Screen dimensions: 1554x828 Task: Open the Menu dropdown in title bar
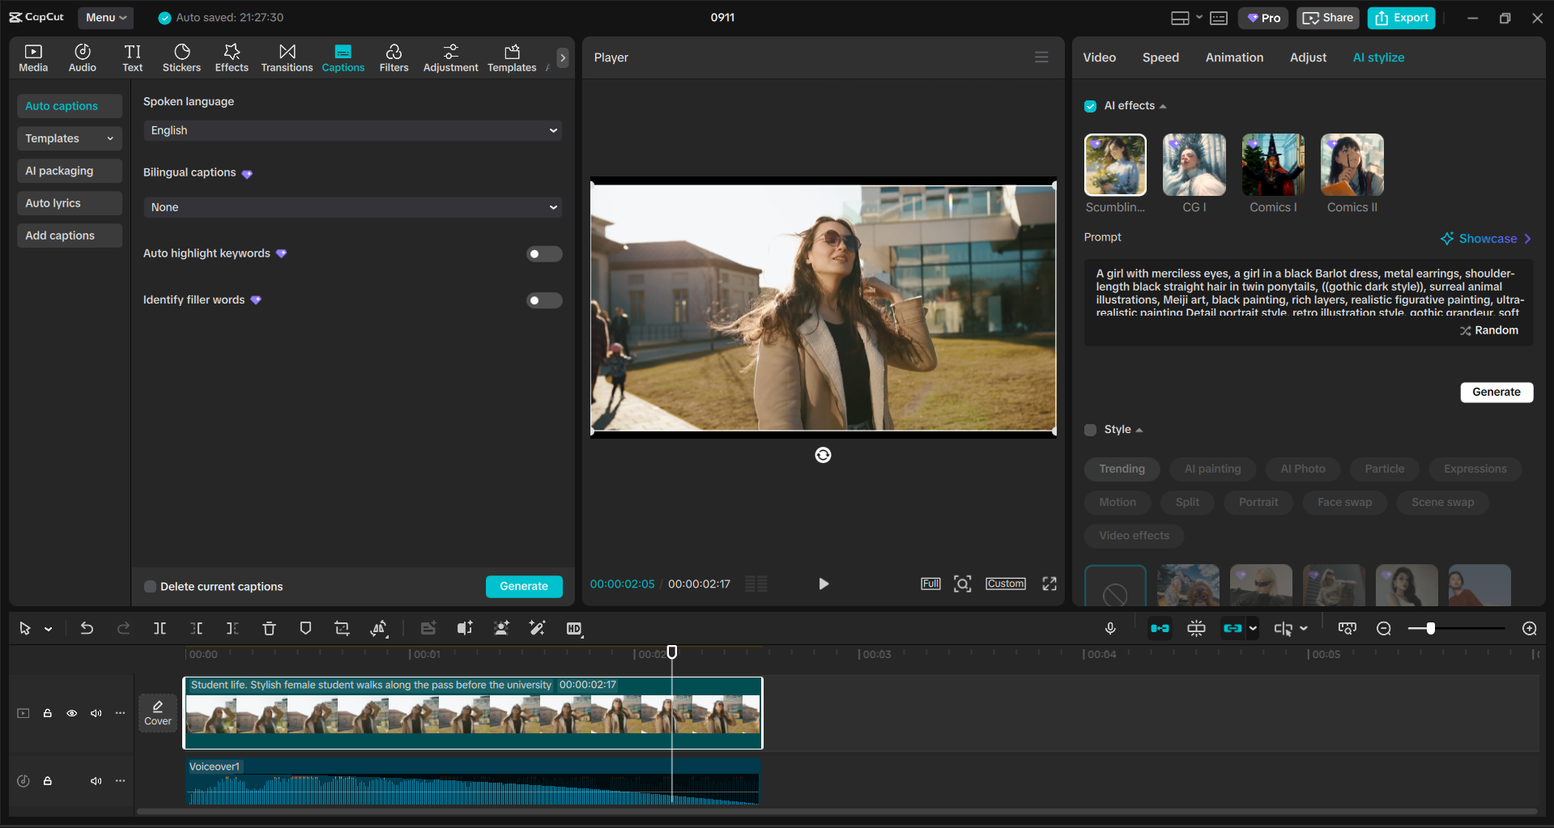106,17
